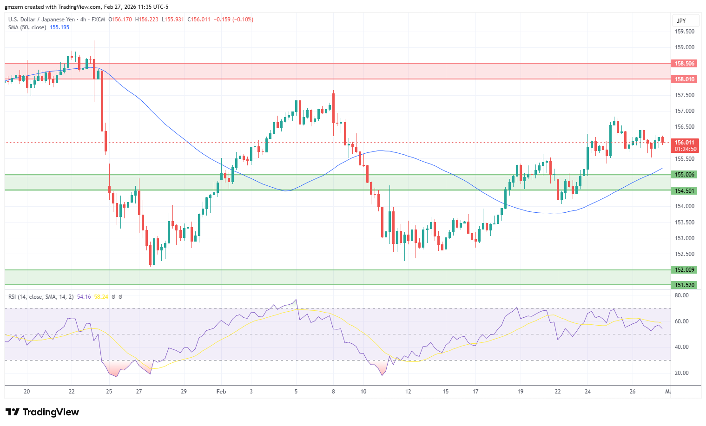Select the yellow RSI average value 58.24
Image resolution: width=706 pixels, height=426 pixels.
tap(101, 297)
